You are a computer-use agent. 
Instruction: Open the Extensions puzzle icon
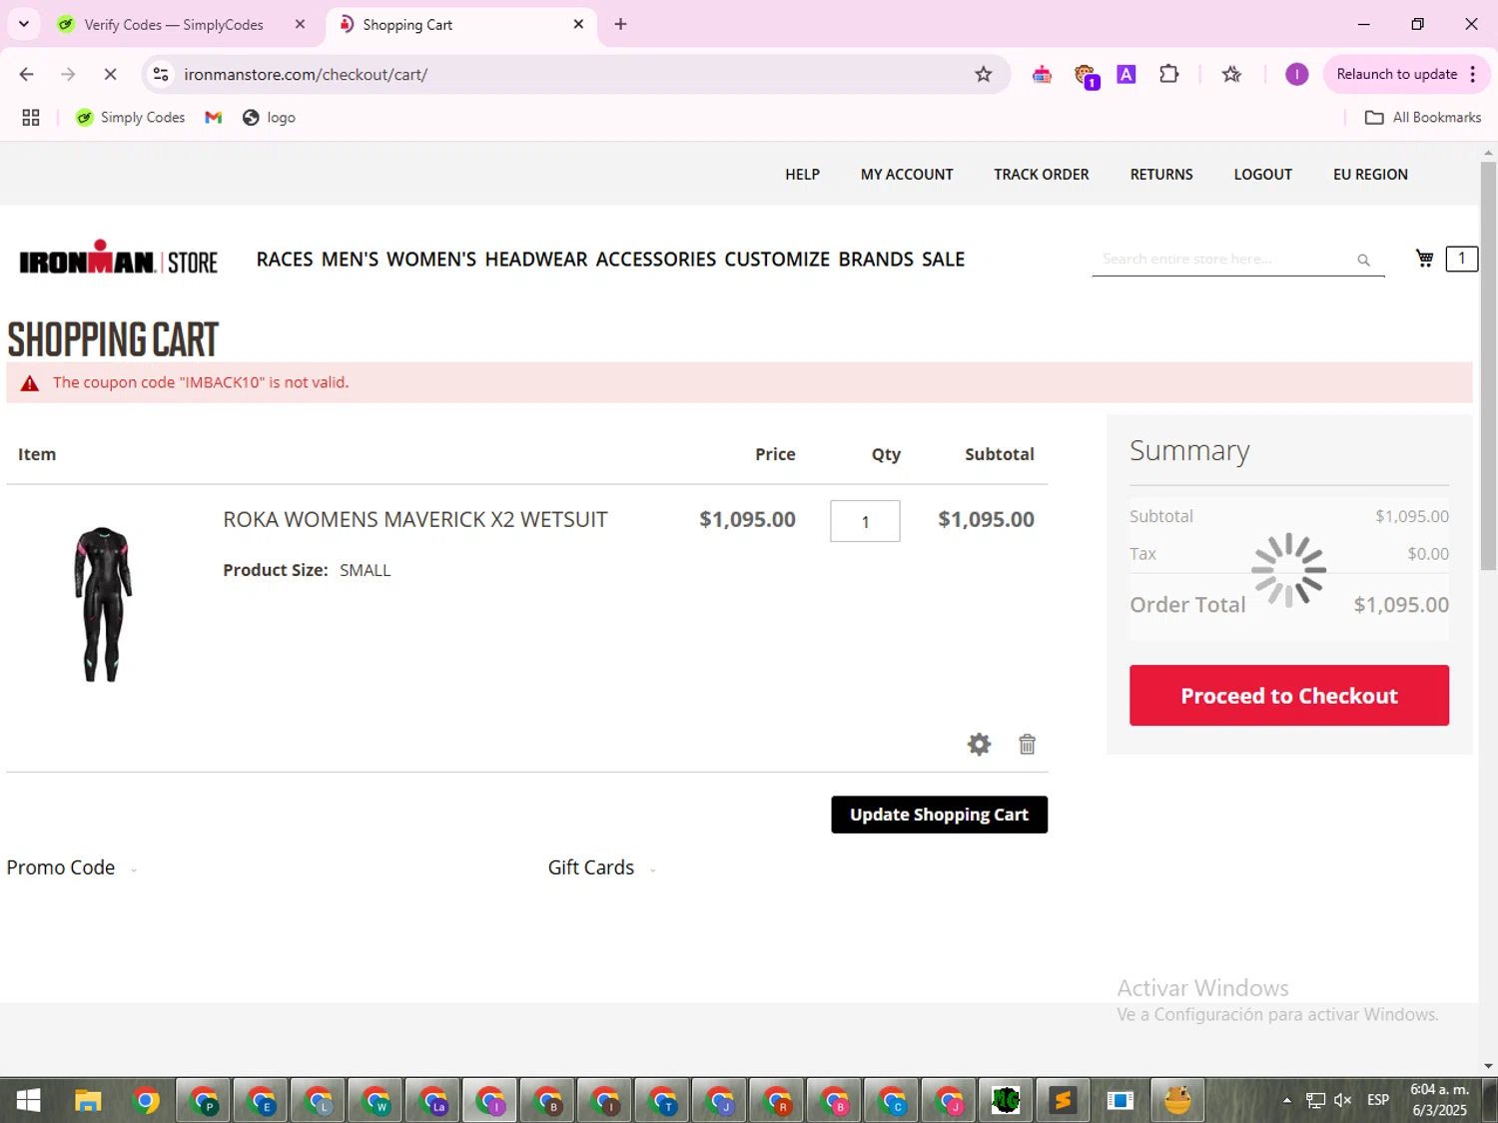(x=1168, y=74)
